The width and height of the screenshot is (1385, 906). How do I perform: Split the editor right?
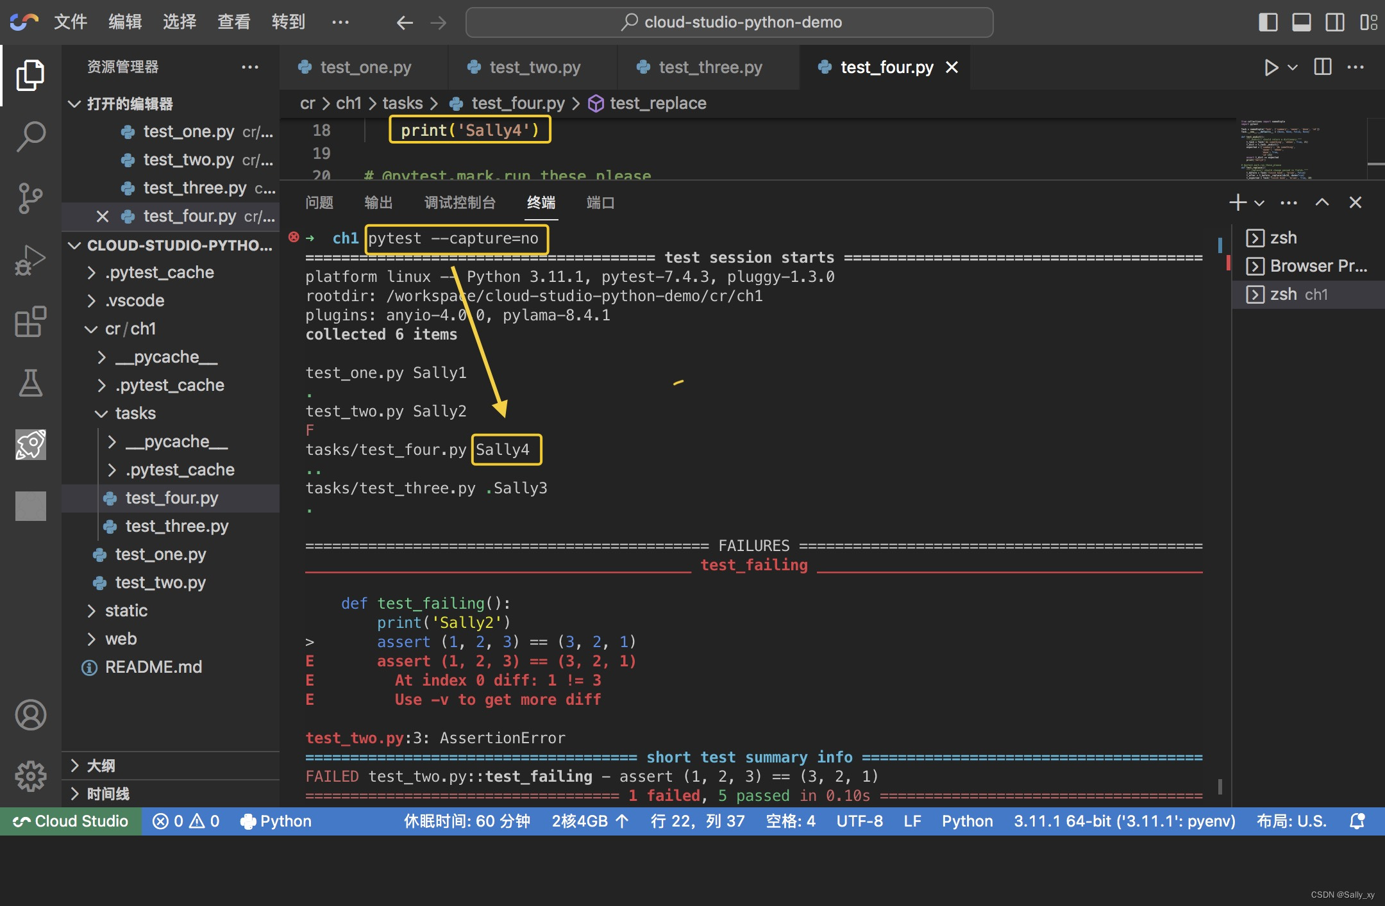point(1322,67)
